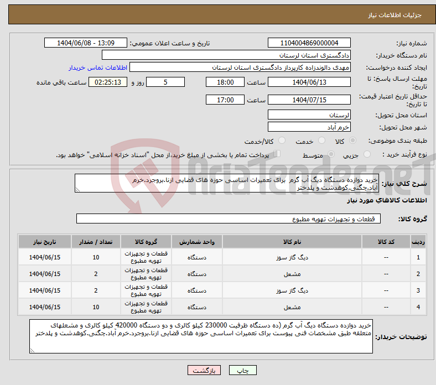This screenshot has width=436, height=385.
Task: Click the استان محل تحویل field showing لرستان
Action: click(309, 115)
